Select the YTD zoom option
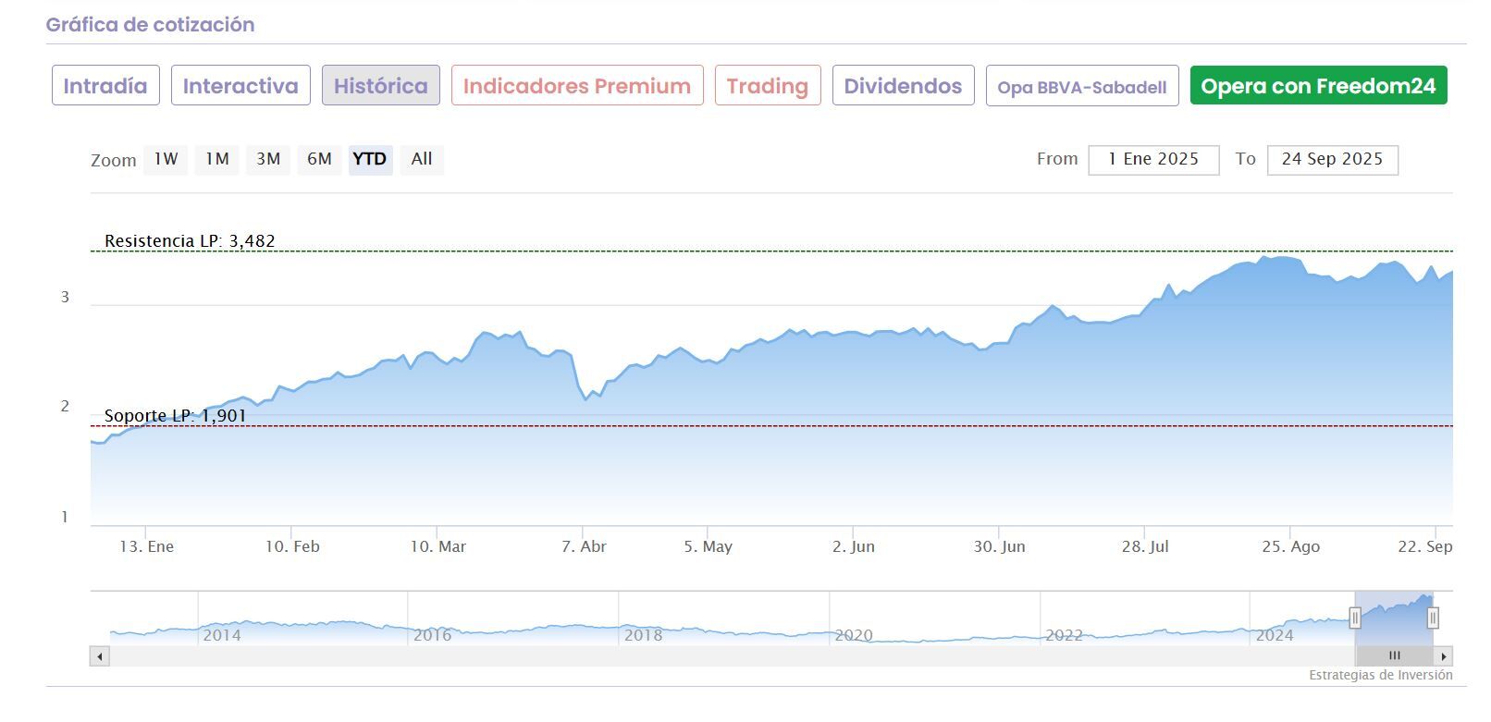 (370, 159)
